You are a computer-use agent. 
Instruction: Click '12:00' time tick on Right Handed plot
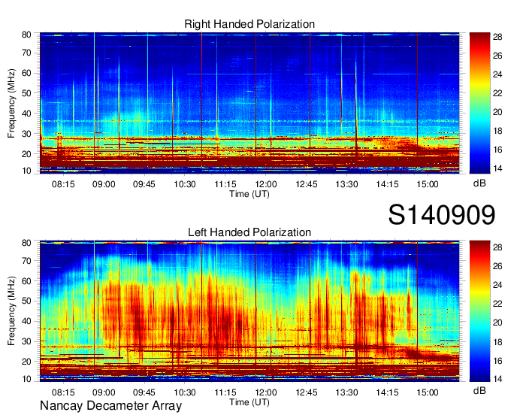[x=266, y=184]
